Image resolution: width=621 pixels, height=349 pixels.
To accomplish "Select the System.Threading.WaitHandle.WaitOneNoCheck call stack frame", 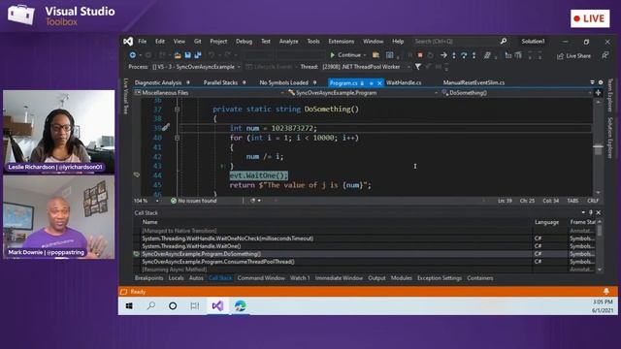I will point(228,238).
